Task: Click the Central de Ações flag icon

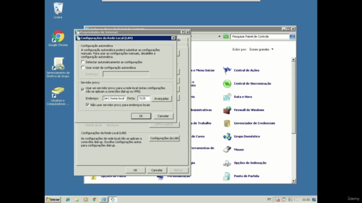Action: [x=227, y=70]
